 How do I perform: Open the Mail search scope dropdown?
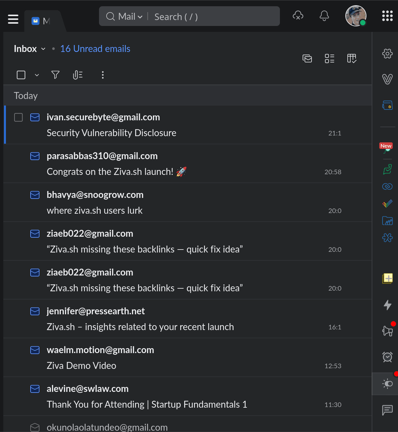click(x=140, y=16)
